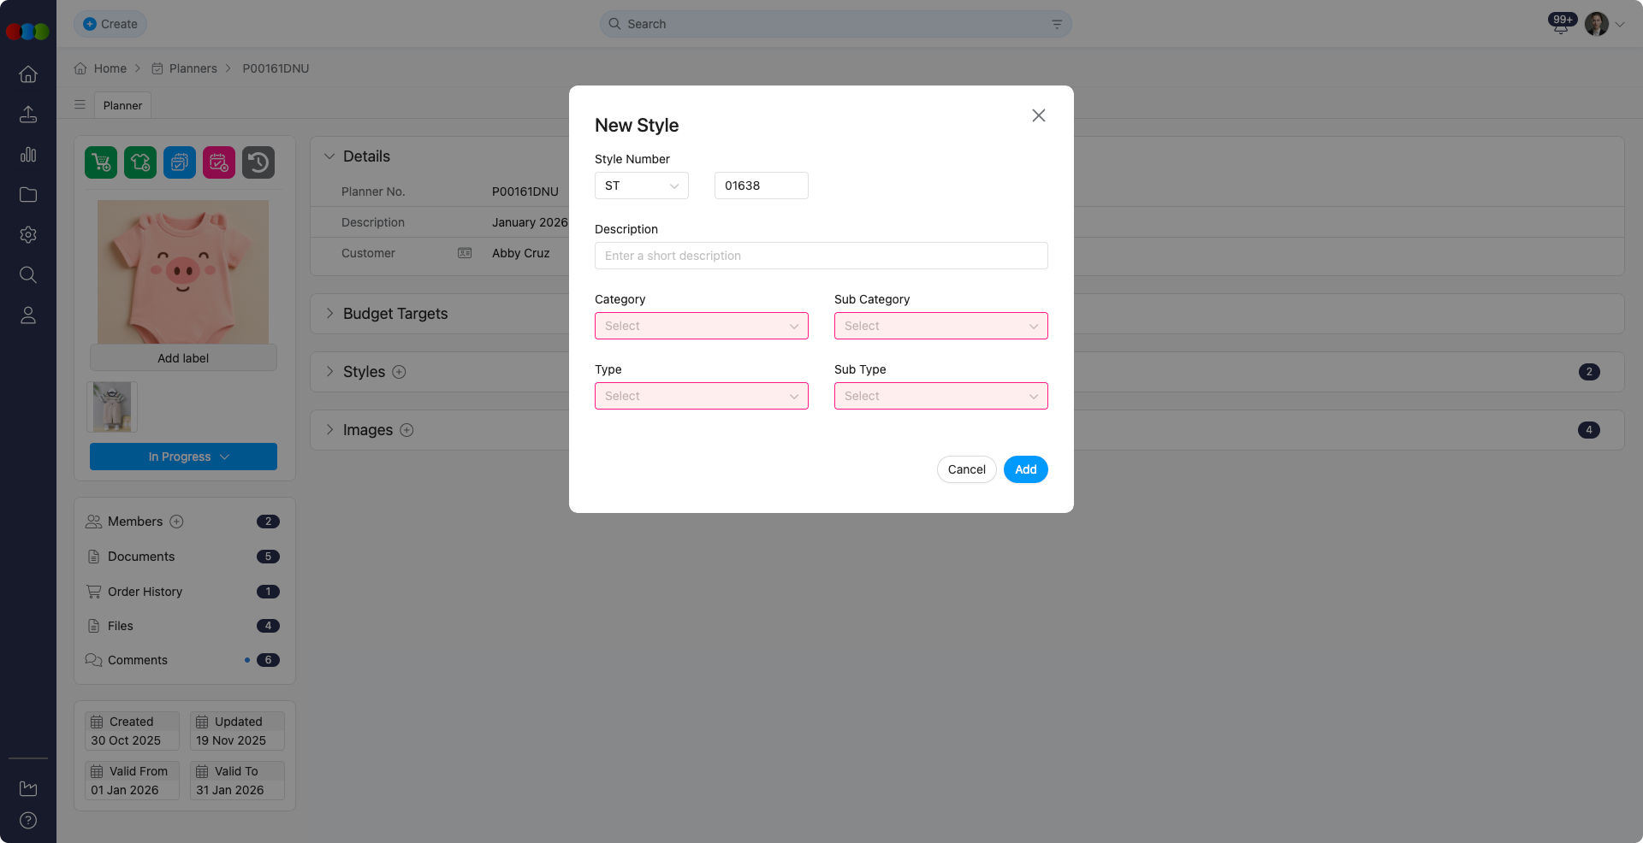This screenshot has height=843, width=1643.
Task: Click the help icon at sidebar bottom
Action: pos(28,820)
